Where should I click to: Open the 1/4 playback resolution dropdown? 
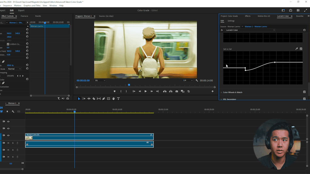188,80
